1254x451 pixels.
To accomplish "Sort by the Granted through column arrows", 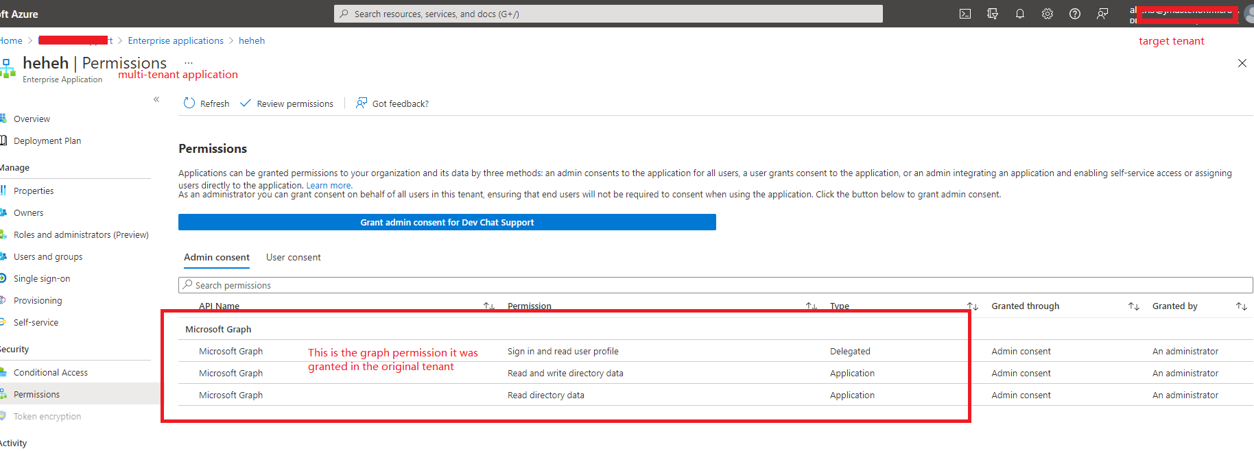I will click(x=1134, y=306).
